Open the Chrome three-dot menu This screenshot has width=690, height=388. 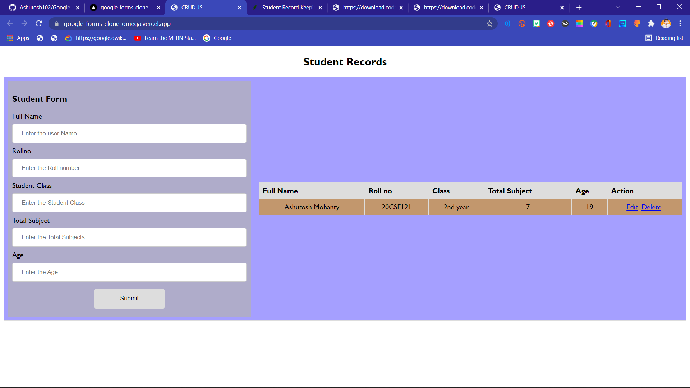click(x=680, y=24)
